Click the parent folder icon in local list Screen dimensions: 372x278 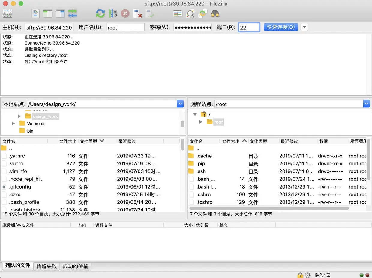point(4,148)
